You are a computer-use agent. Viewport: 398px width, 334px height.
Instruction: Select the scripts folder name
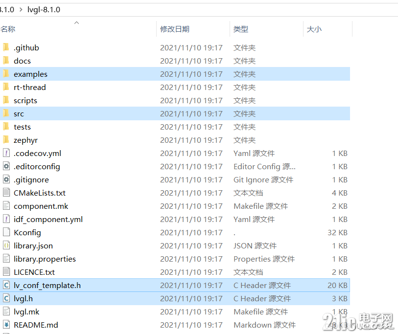(x=25, y=100)
